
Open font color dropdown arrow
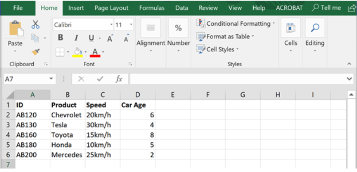103,52
